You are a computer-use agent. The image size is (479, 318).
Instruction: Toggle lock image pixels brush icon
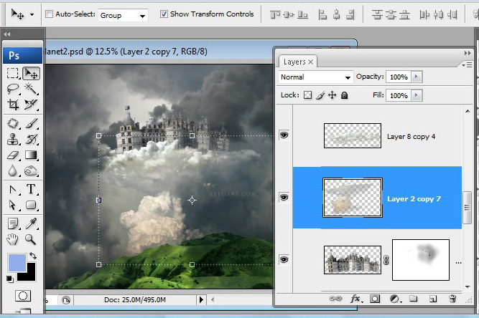[320, 95]
